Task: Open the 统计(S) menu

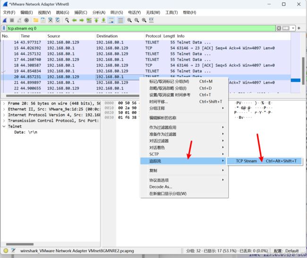Action: [x=117, y=12]
